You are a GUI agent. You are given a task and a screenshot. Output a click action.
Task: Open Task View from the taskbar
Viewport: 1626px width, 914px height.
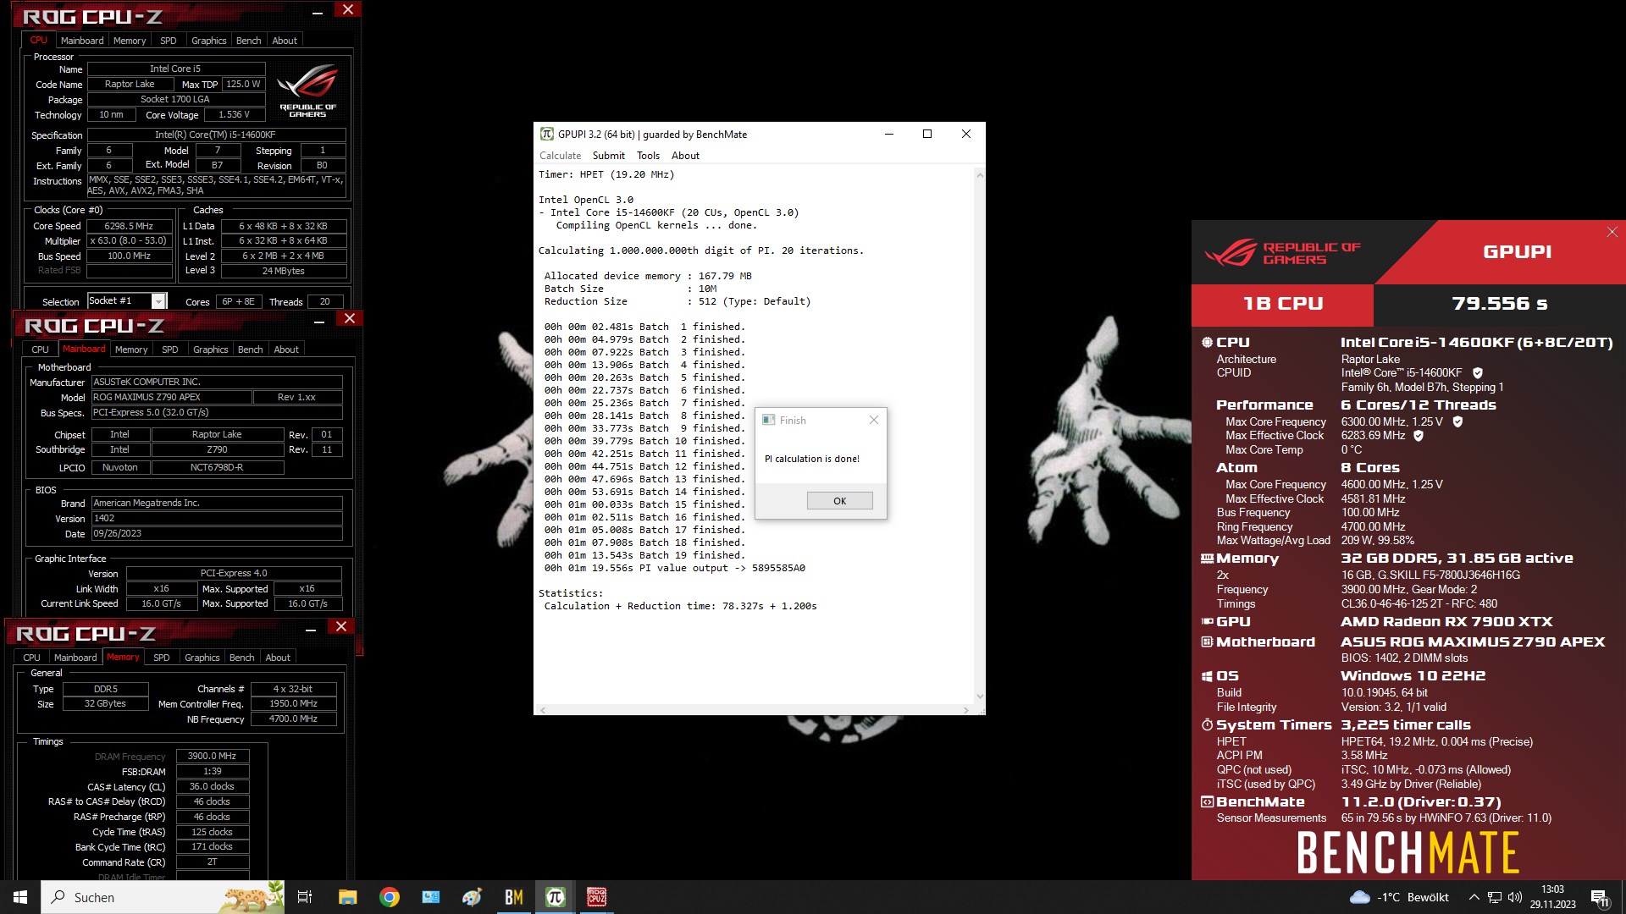click(x=305, y=897)
